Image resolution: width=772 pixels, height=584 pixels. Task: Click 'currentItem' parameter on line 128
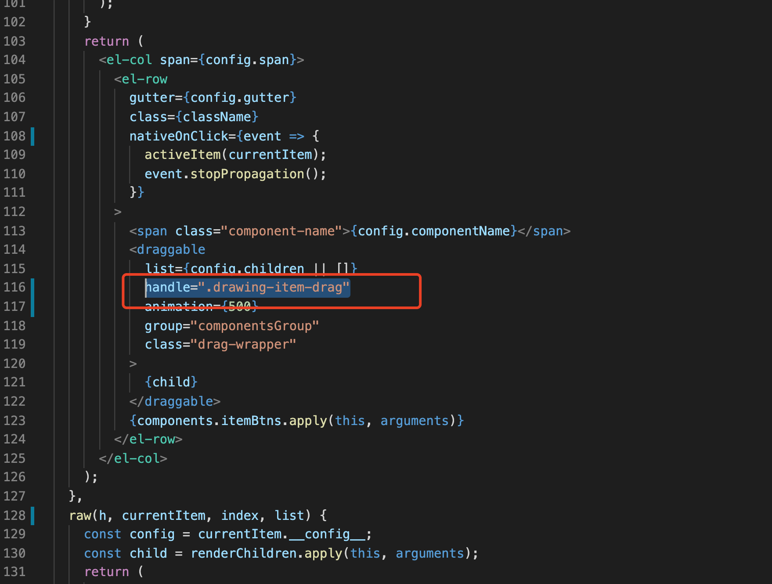pos(164,515)
